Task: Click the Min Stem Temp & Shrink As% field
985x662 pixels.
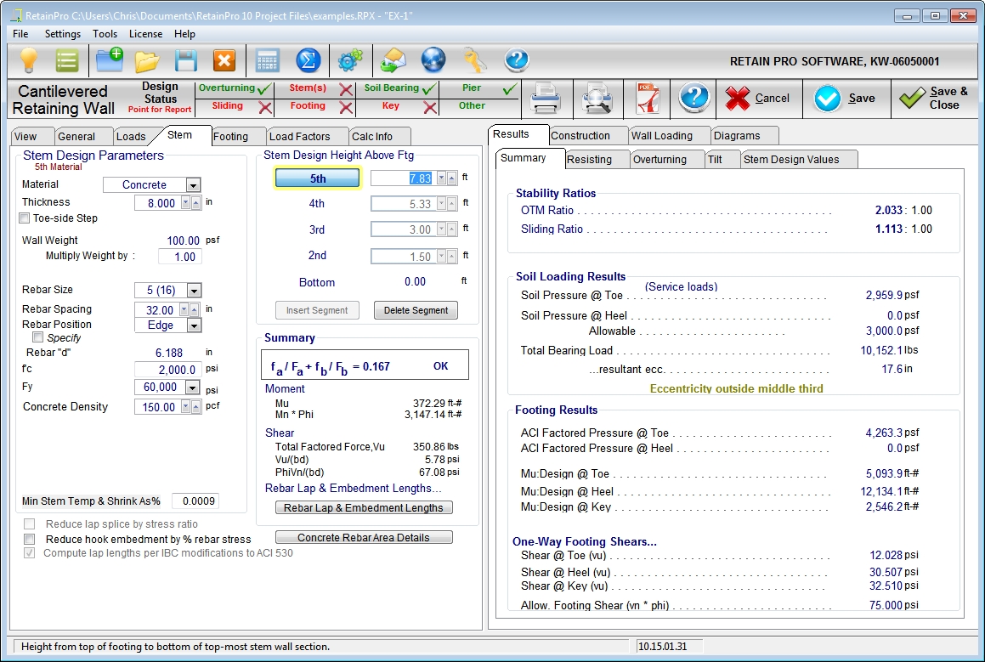Action: point(195,501)
